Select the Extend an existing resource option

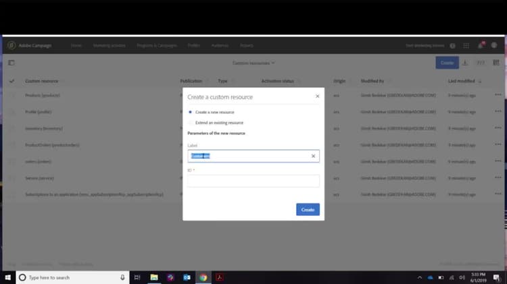pyautogui.click(x=191, y=123)
